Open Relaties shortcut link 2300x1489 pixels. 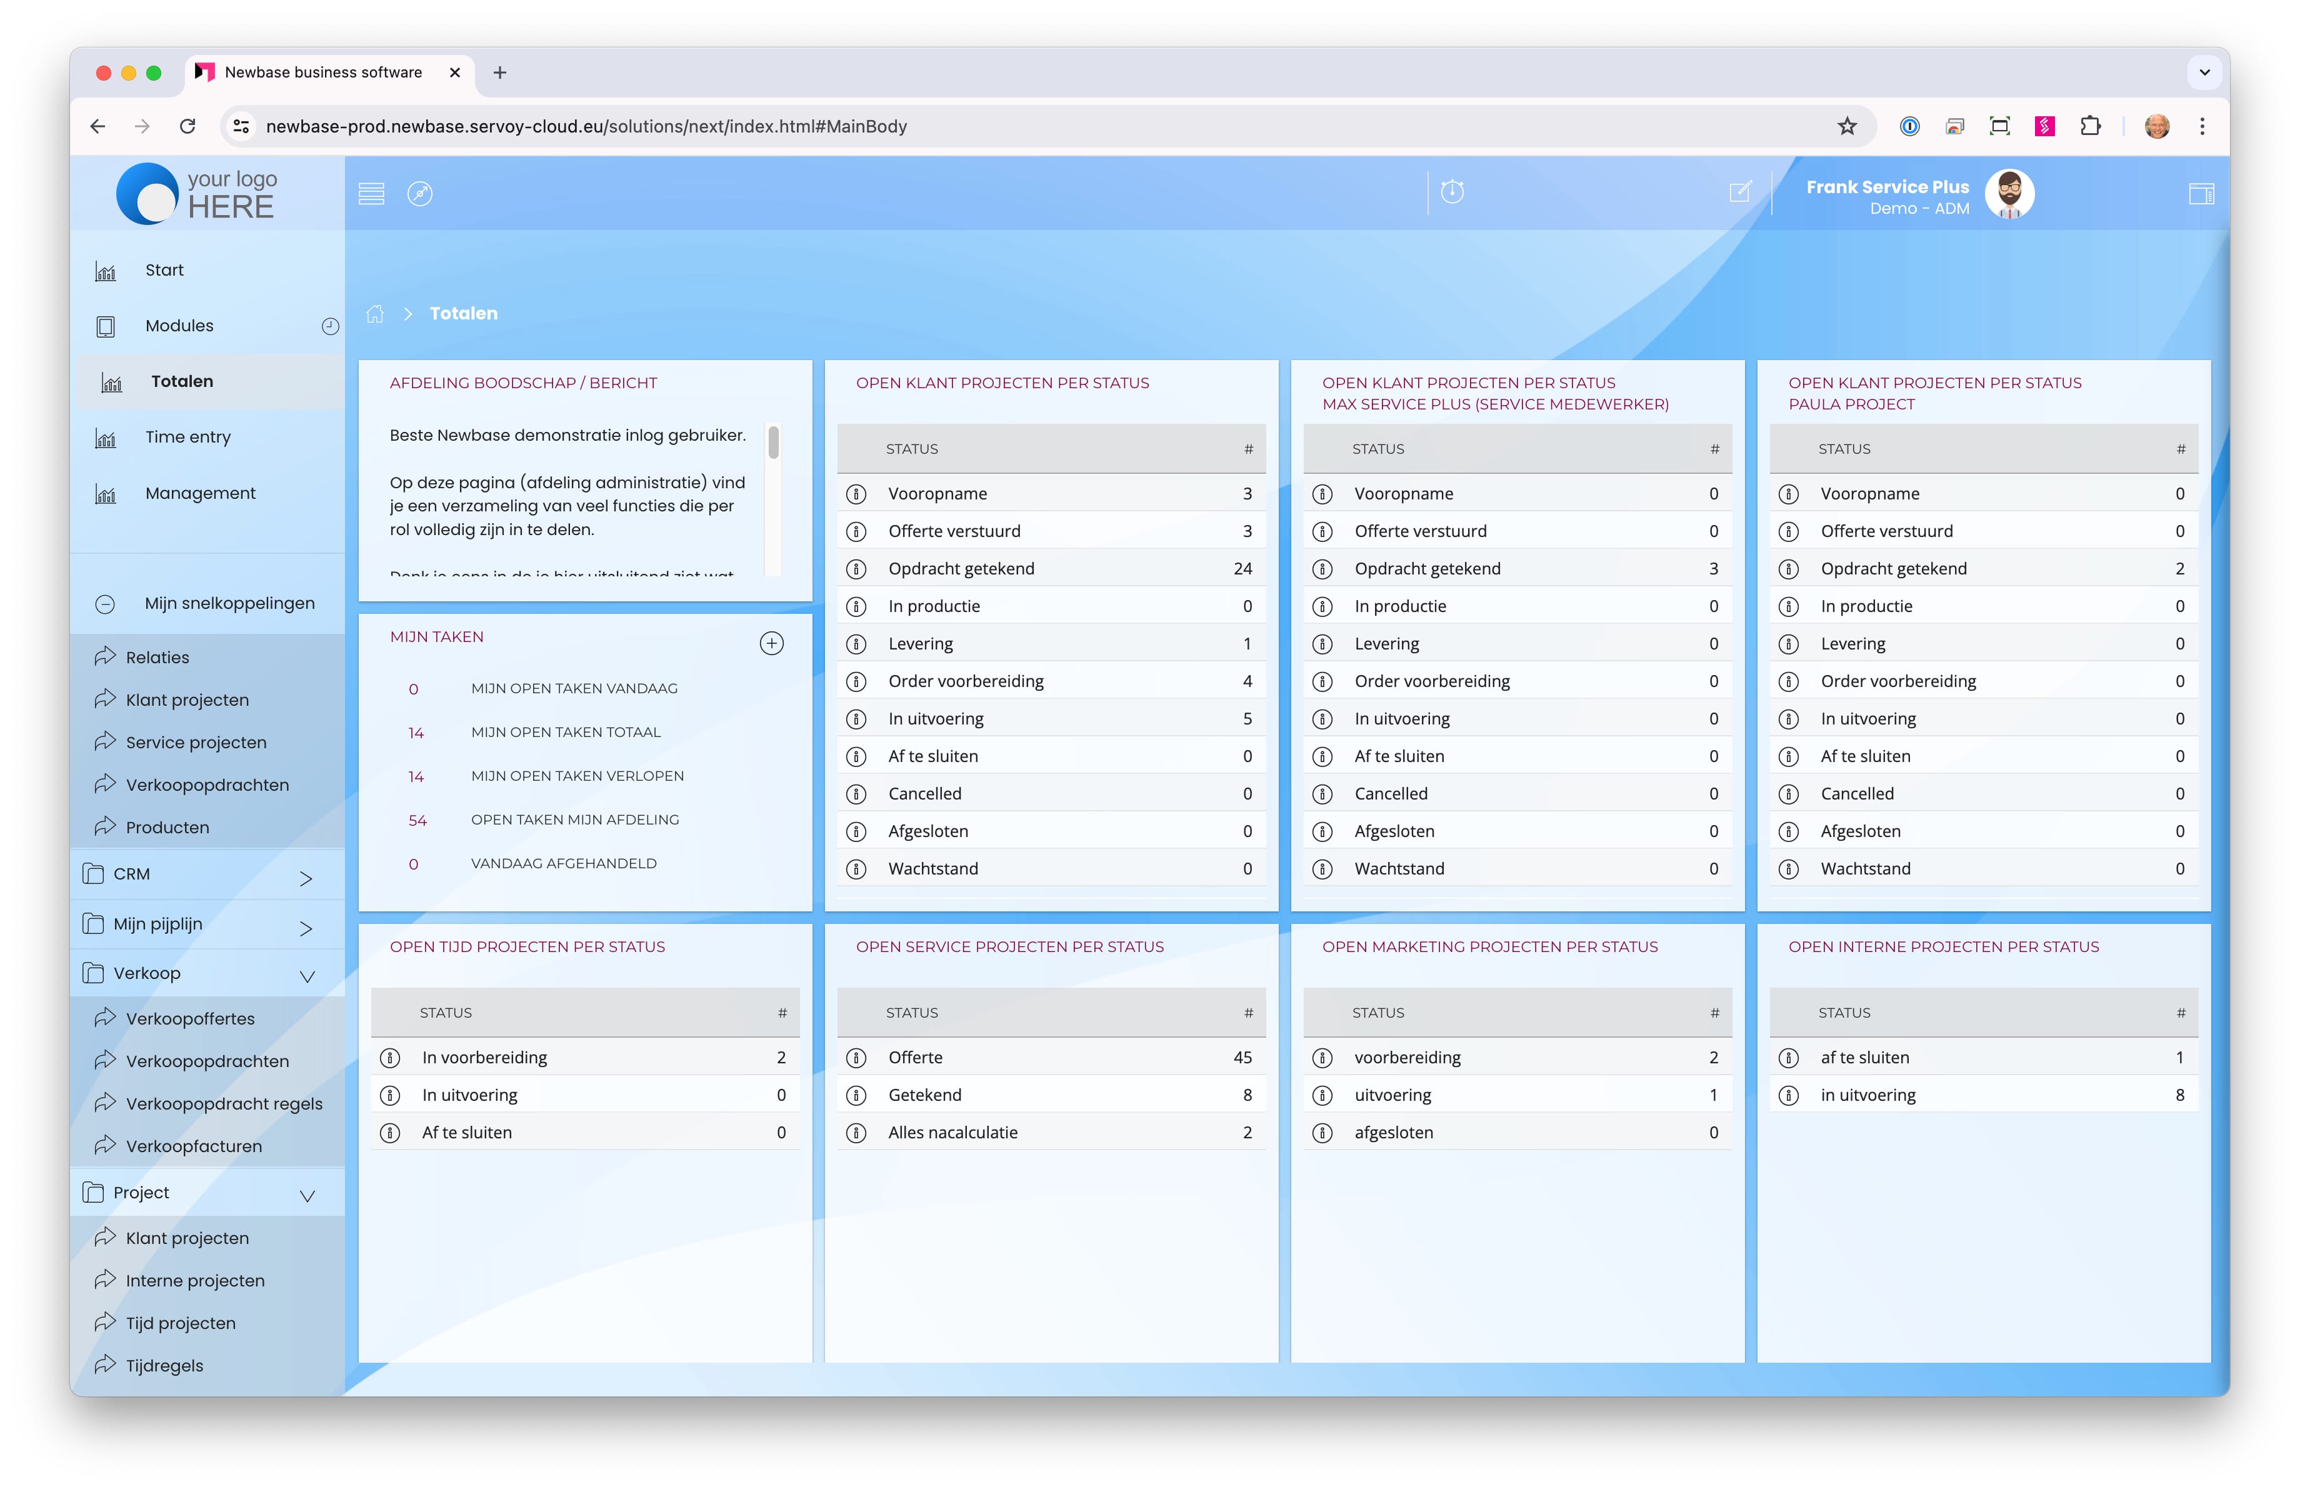click(x=156, y=657)
